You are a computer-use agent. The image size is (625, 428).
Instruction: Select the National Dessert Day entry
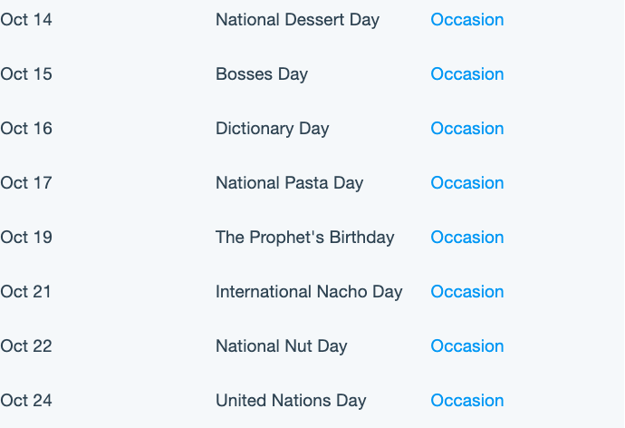point(297,20)
